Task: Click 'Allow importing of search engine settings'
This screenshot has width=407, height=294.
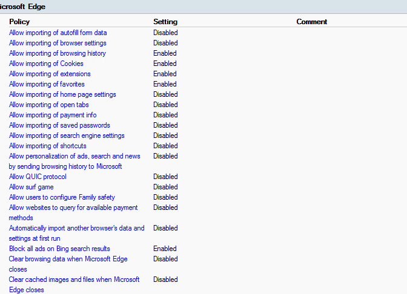Action: click(x=67, y=136)
